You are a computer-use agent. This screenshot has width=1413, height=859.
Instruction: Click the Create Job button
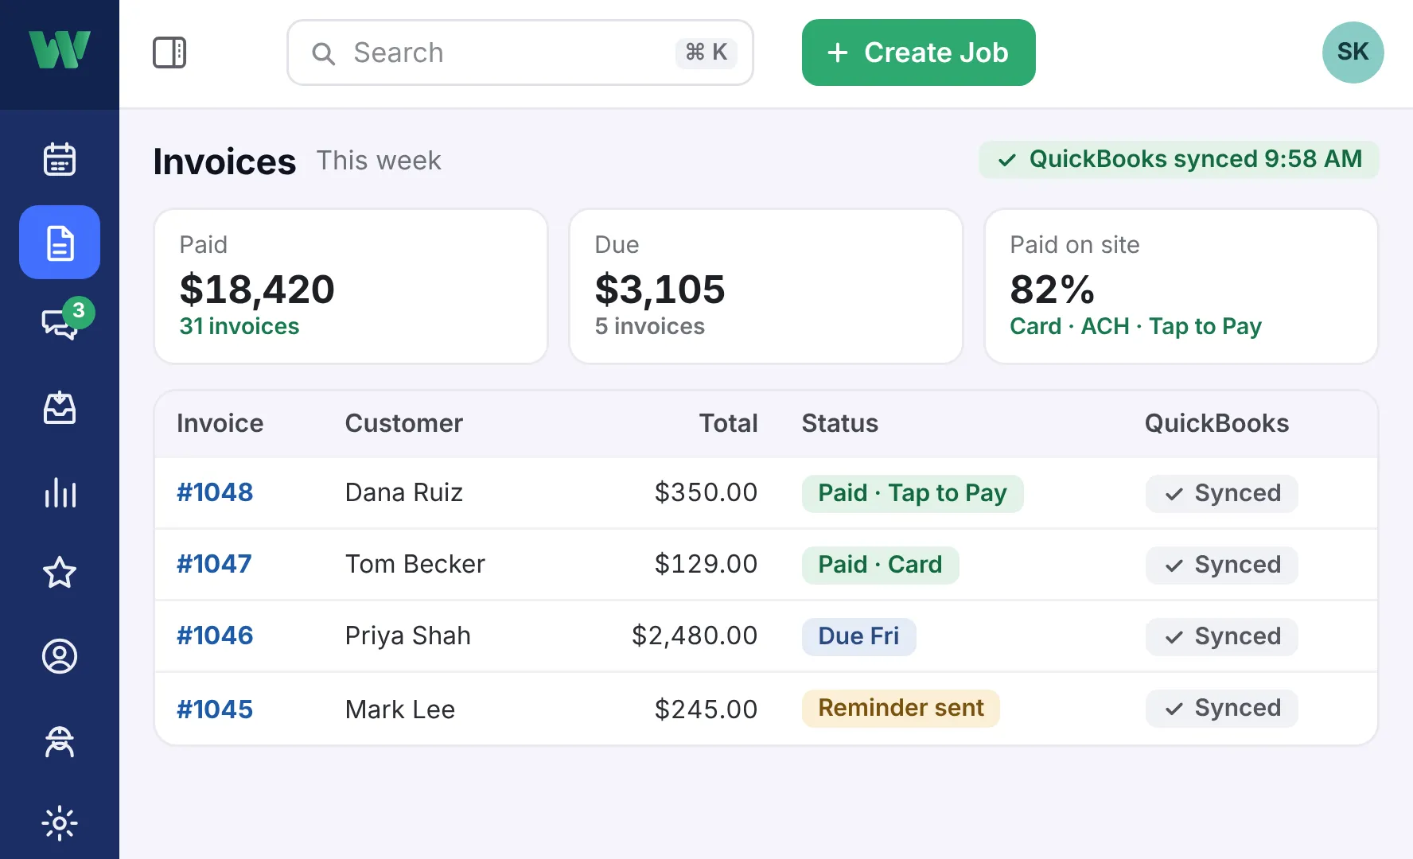pos(918,52)
